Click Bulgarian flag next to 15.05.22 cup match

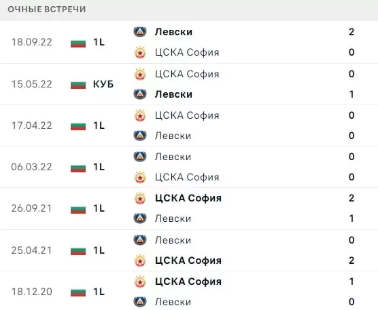pyautogui.click(x=78, y=84)
